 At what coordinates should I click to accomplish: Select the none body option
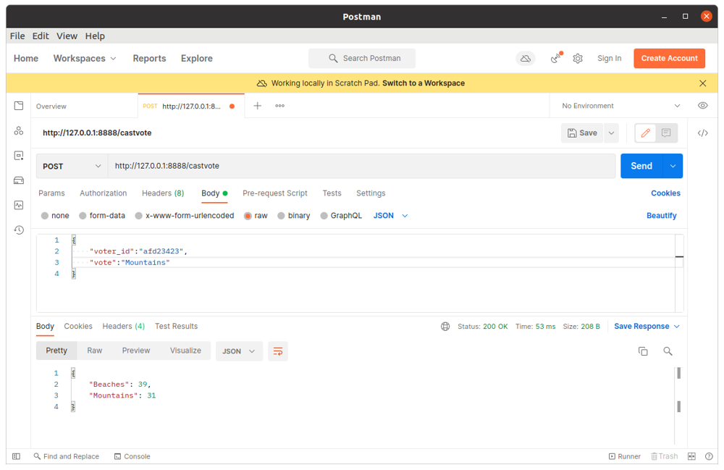pyautogui.click(x=56, y=216)
